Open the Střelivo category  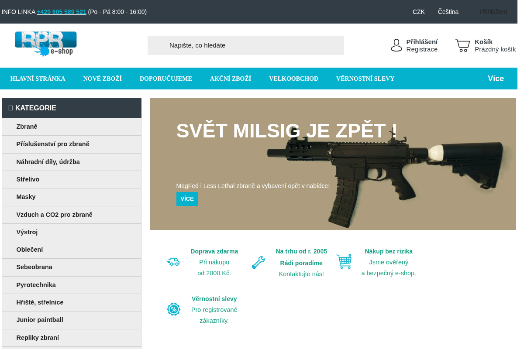point(72,179)
